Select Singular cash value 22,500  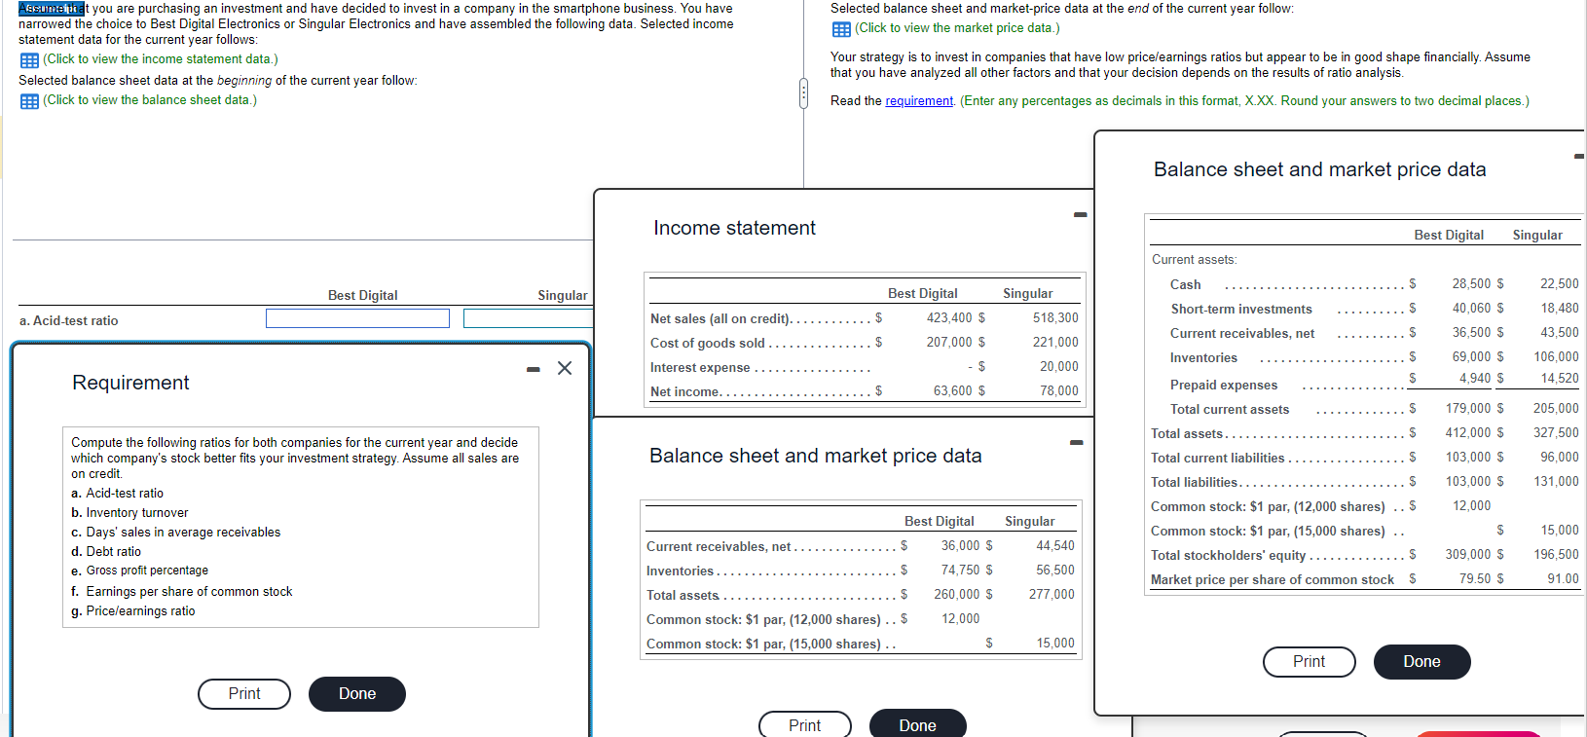[x=1560, y=284]
